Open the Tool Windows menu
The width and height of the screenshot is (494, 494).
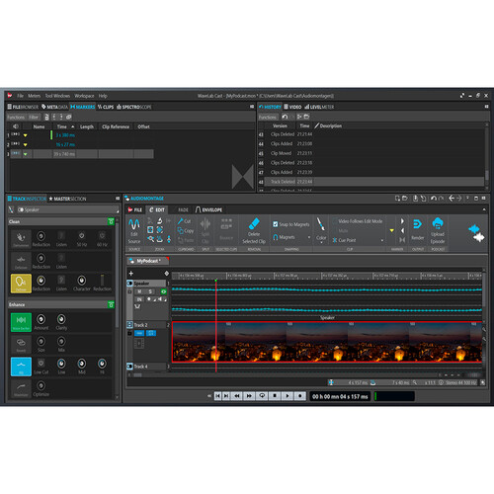pos(57,96)
